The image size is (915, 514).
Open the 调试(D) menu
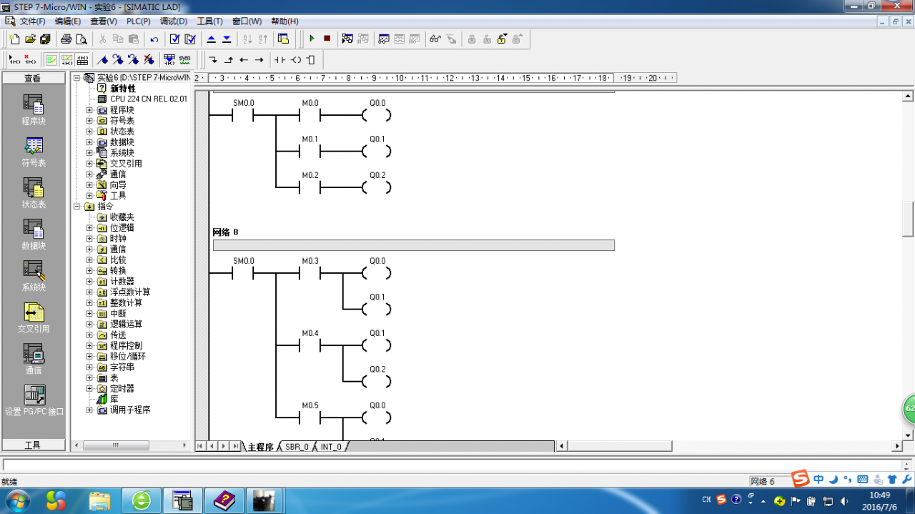[174, 21]
